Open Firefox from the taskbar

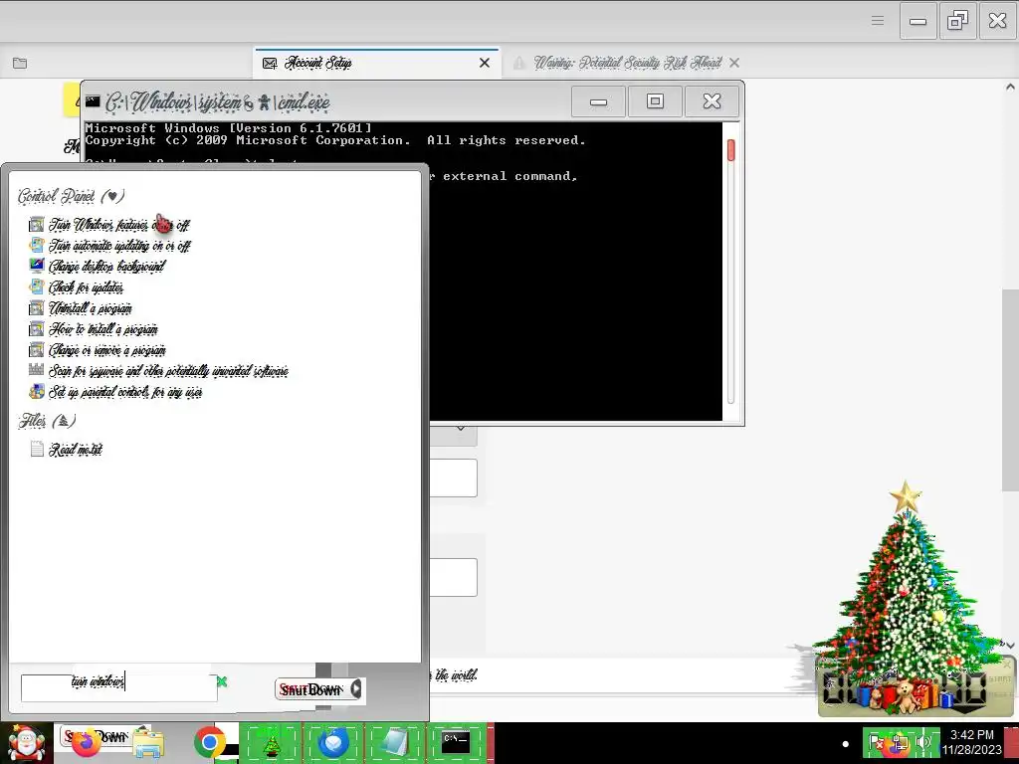point(87,743)
